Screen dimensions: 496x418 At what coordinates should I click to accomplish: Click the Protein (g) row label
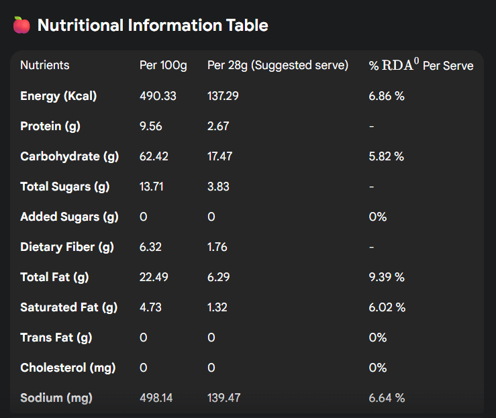(50, 126)
